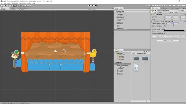Select Crosshairs in Hierarchy
186x104 pixels.
[120, 14]
